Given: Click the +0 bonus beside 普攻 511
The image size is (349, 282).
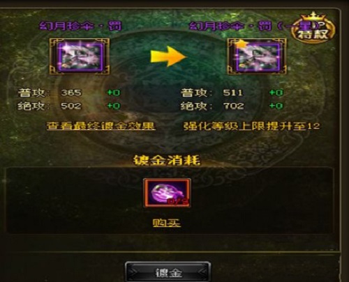Looking at the screenshot, I should (x=276, y=93).
